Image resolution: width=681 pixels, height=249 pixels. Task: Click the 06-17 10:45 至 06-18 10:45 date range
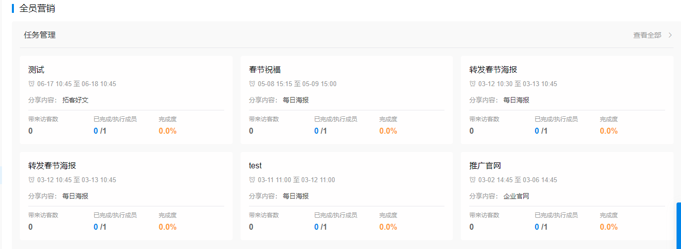(x=76, y=84)
